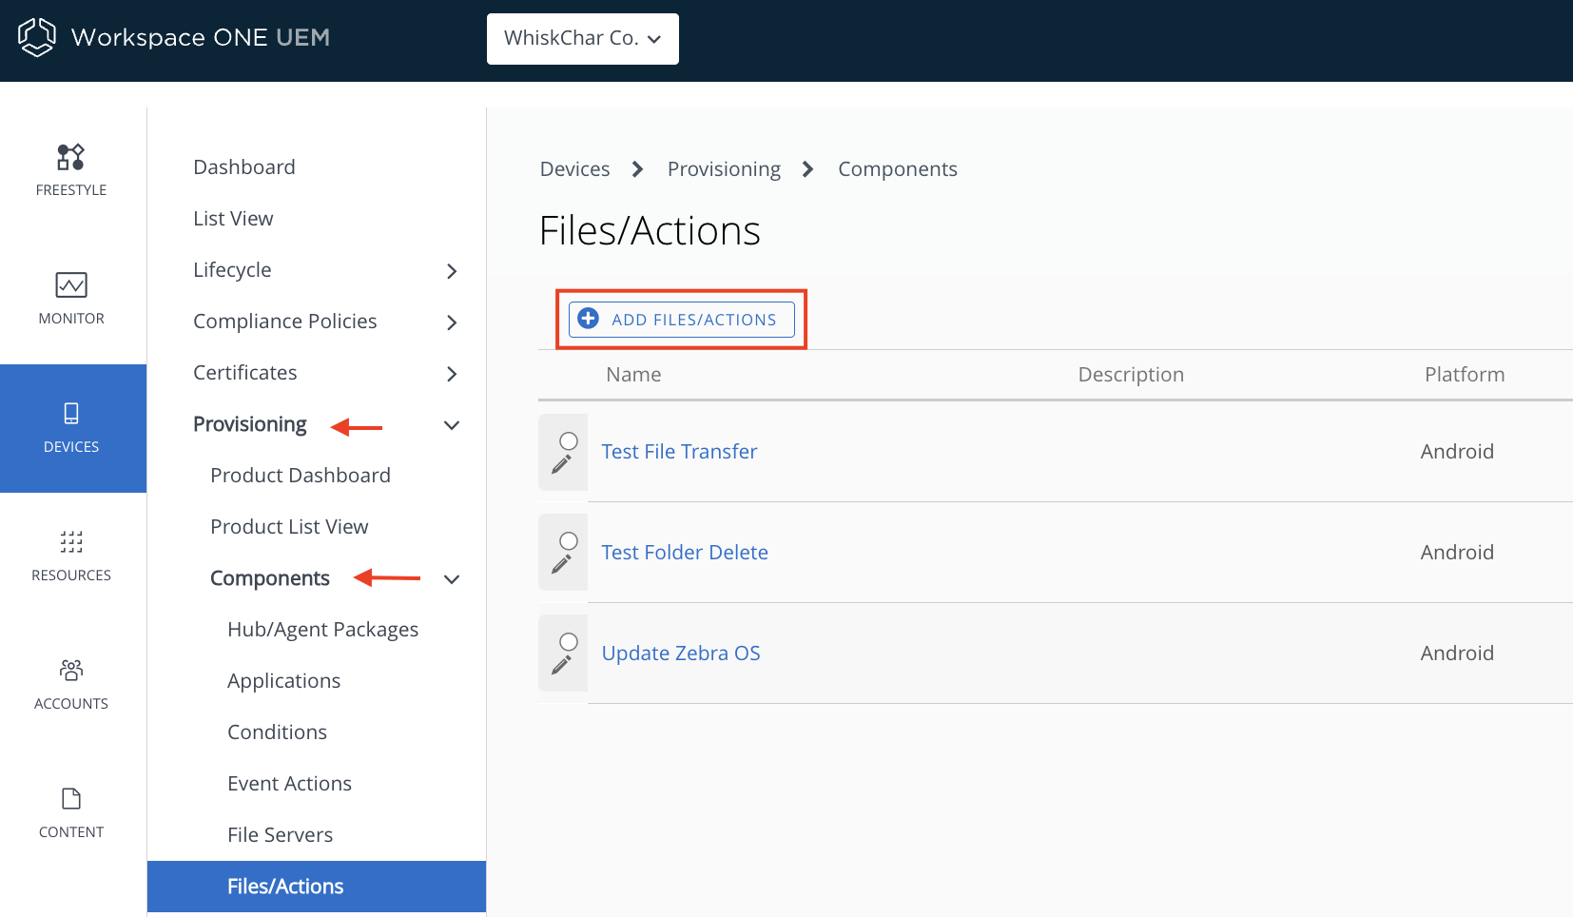Viewport: 1573px width, 917px height.
Task: Open the Resources grid icon
Action: 71,542
